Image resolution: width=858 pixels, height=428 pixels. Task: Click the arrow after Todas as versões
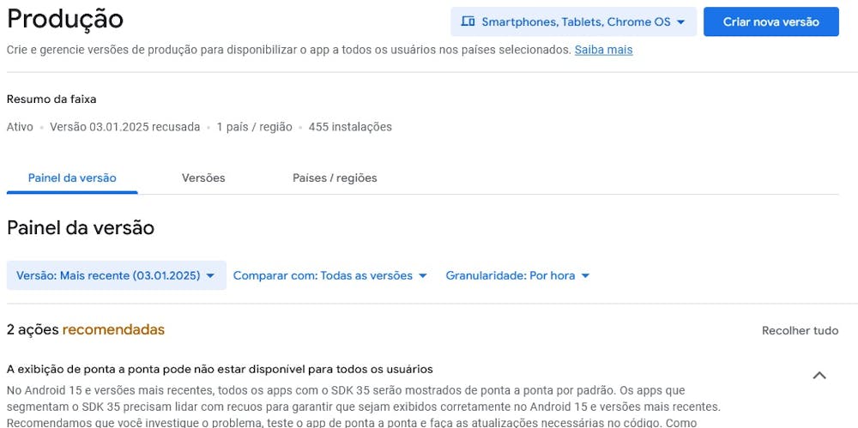click(422, 276)
